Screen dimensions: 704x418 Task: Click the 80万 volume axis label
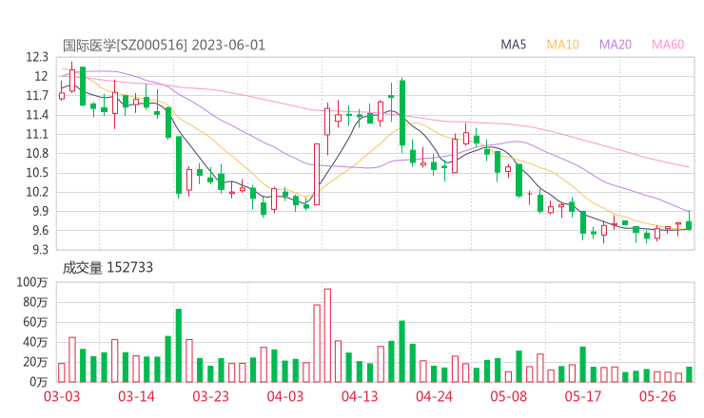tap(35, 302)
